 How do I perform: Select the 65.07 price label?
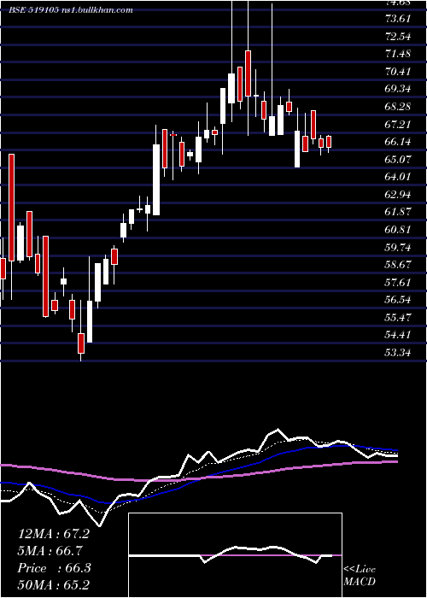[x=398, y=159]
